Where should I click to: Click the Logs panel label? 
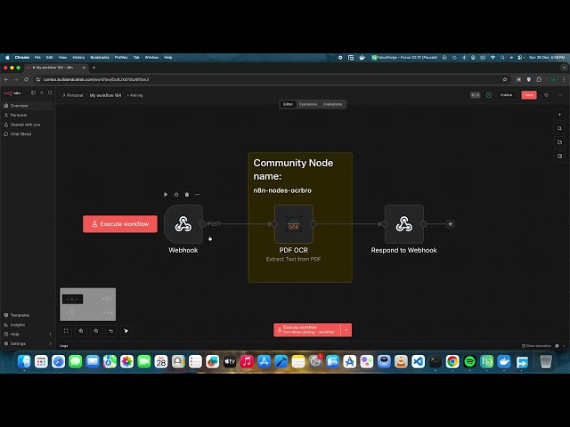click(64, 346)
